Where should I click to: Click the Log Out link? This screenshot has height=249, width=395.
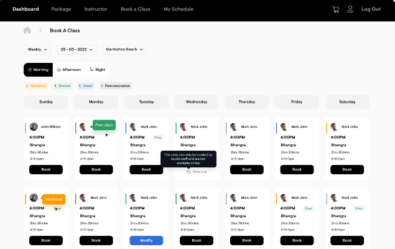[x=371, y=9]
